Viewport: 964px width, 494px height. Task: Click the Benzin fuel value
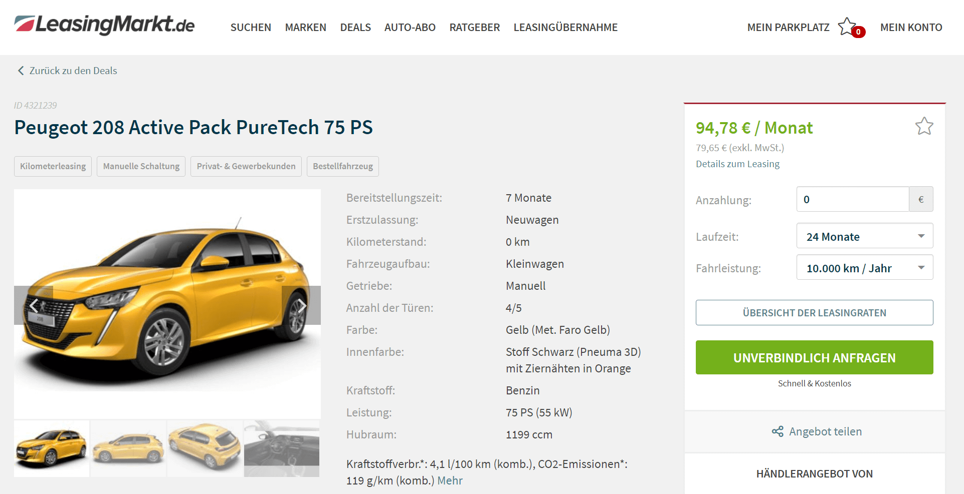(523, 390)
